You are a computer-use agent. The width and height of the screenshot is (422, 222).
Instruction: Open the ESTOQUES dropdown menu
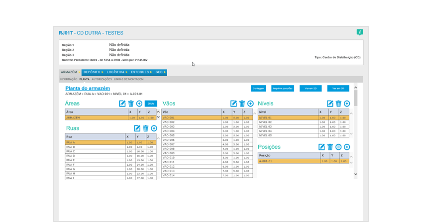click(x=141, y=72)
